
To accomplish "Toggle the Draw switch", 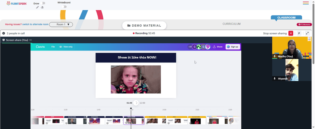I will (x=43, y=3).
